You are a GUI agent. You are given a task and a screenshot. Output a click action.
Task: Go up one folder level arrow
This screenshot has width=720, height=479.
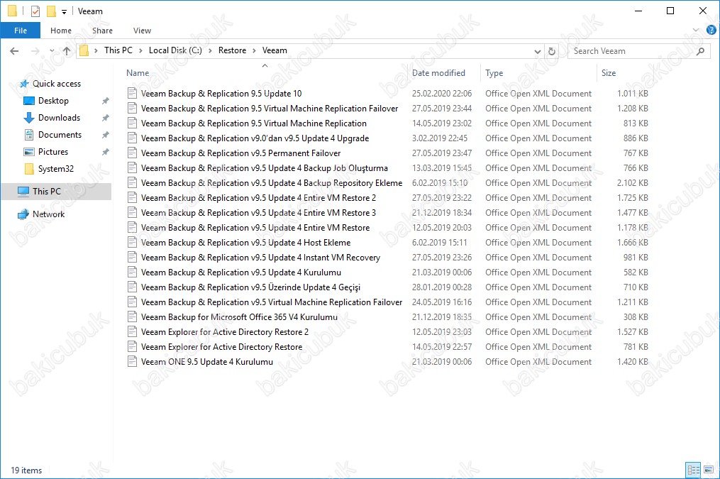[x=67, y=51]
